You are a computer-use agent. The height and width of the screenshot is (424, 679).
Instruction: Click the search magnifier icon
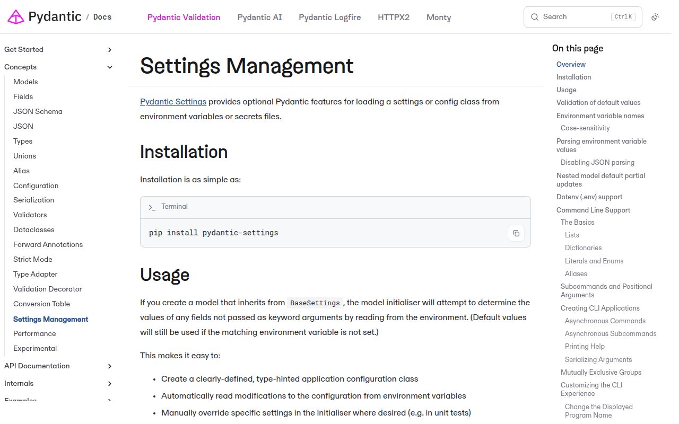coord(534,17)
